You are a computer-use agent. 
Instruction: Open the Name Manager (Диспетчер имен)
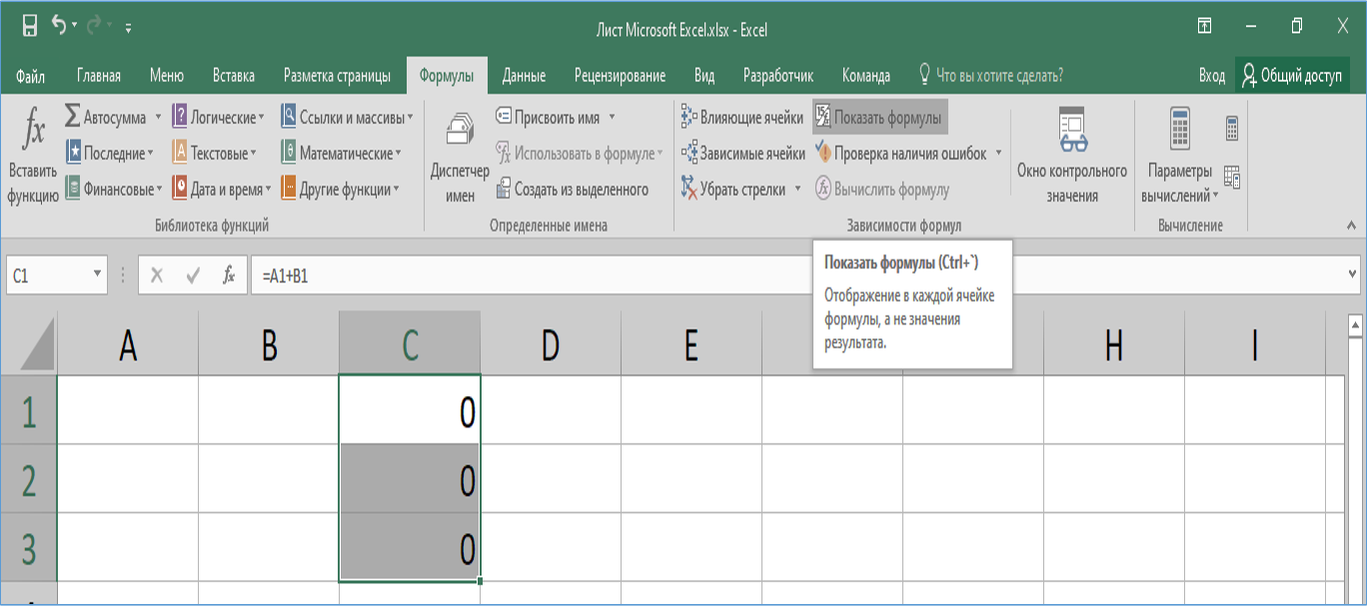pyautogui.click(x=460, y=153)
